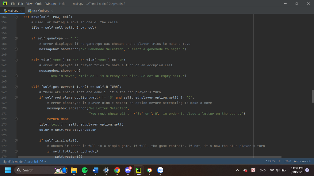The width and height of the screenshot is (314, 176).
Task: Collapse the 'if self.gametype' code block fold arrow
Action: click(16, 38)
